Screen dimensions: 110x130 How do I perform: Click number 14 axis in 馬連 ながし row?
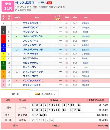(33, 120)
